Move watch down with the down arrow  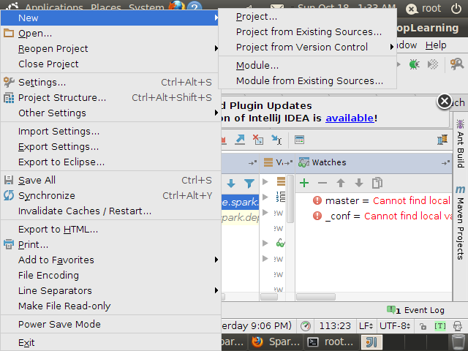(359, 183)
